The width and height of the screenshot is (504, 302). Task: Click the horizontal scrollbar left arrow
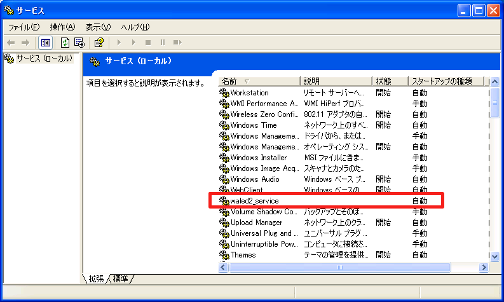click(223, 267)
